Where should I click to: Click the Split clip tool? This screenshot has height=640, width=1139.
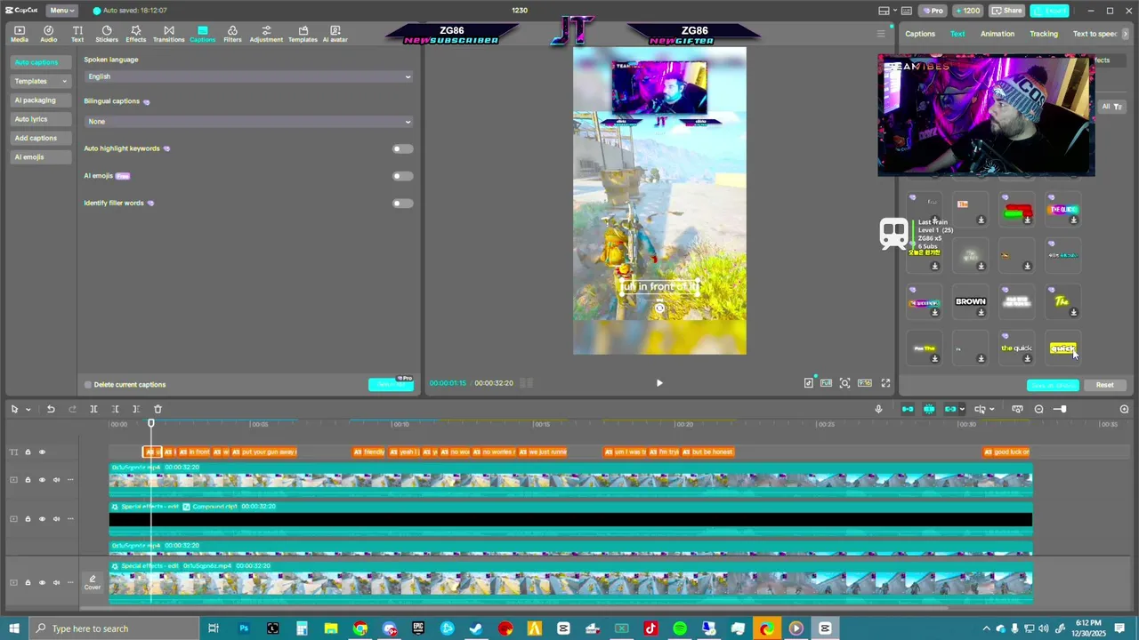93,409
